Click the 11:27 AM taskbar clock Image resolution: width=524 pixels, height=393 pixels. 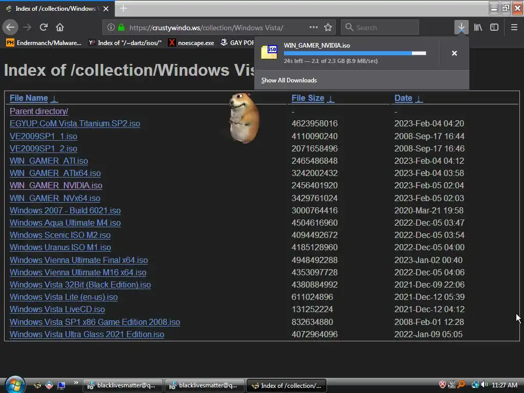point(505,385)
